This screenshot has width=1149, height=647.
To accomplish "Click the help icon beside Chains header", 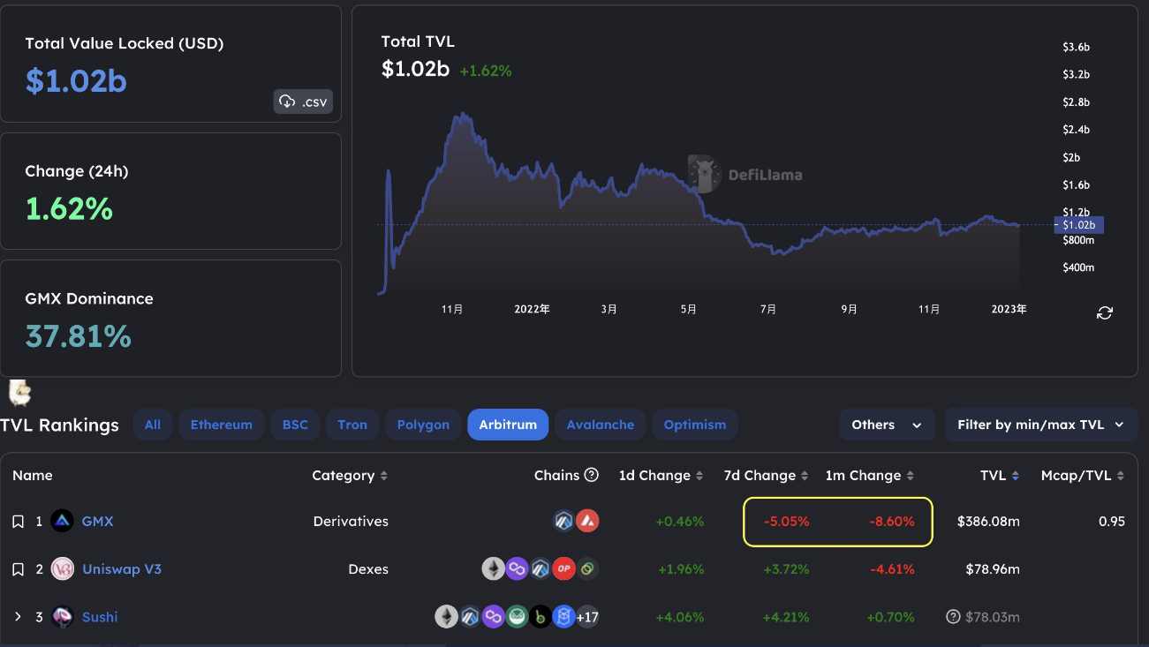I will 592,475.
